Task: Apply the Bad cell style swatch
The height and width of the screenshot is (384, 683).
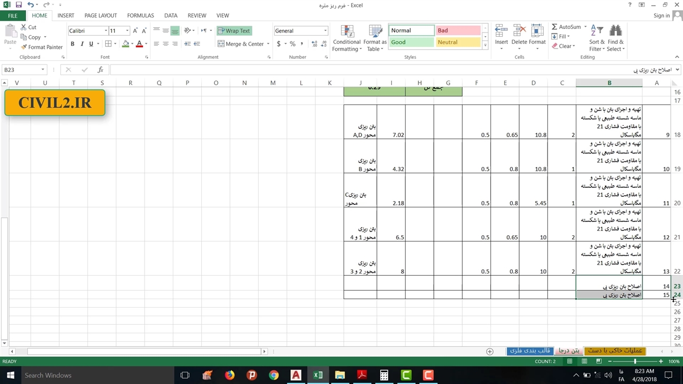Action: pyautogui.click(x=458, y=30)
